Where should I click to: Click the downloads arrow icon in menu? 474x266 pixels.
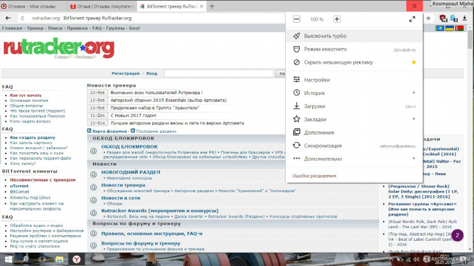(x=296, y=106)
